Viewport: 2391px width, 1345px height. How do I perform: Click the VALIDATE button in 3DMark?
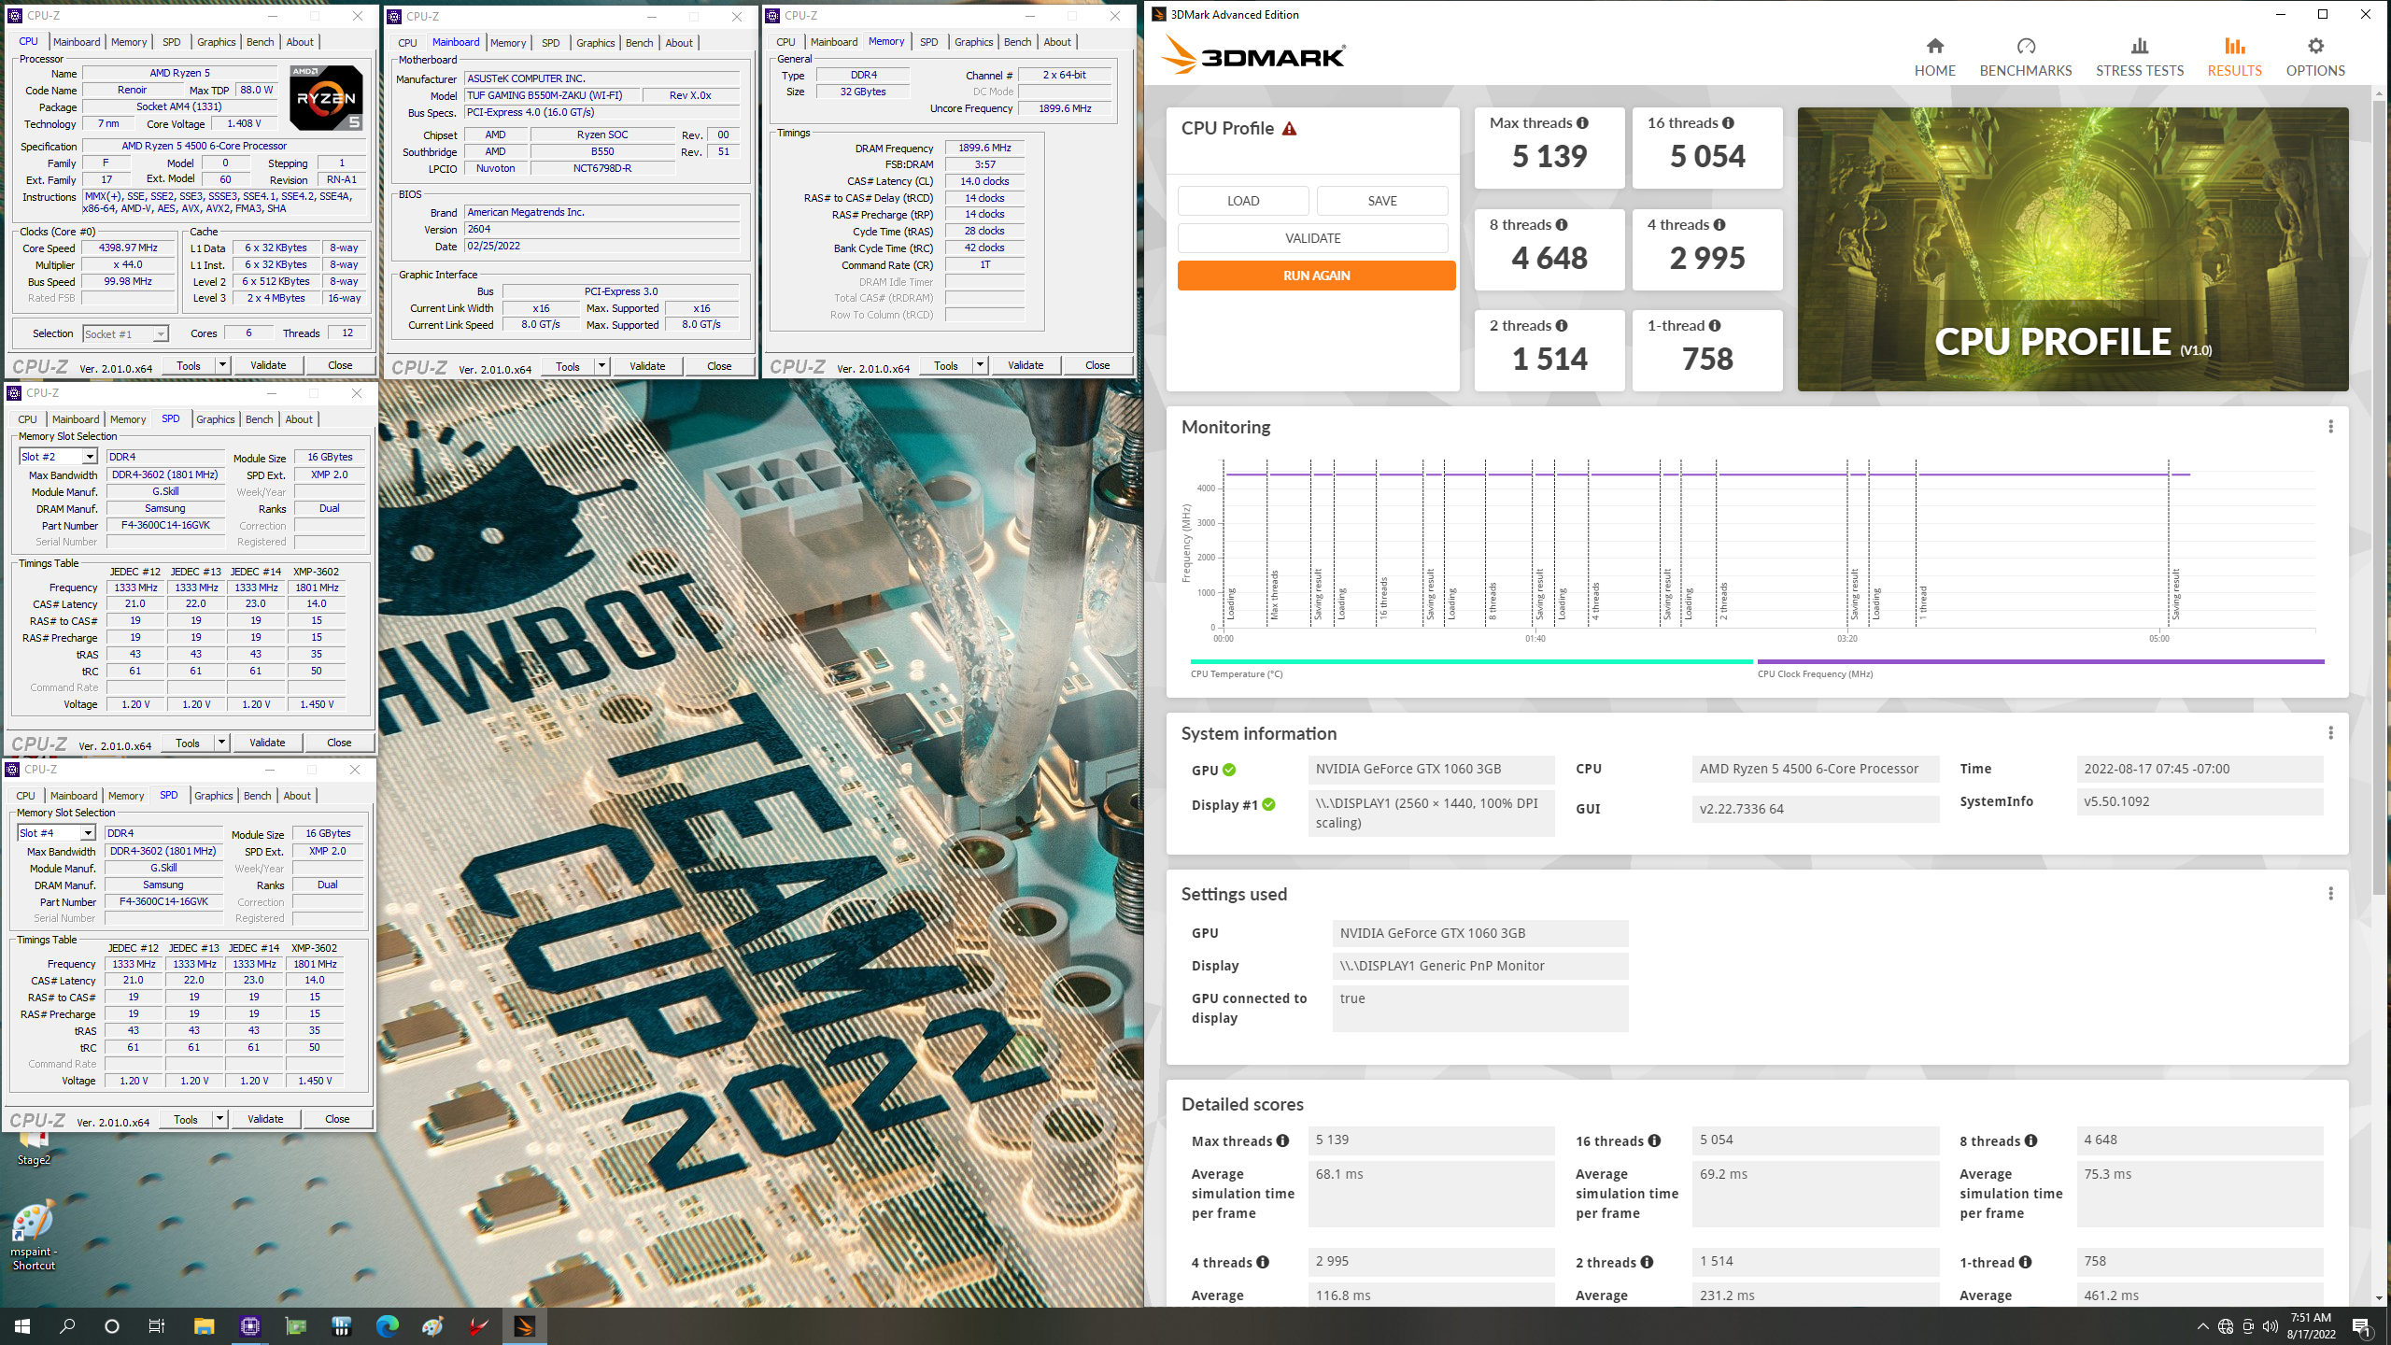[x=1312, y=238]
